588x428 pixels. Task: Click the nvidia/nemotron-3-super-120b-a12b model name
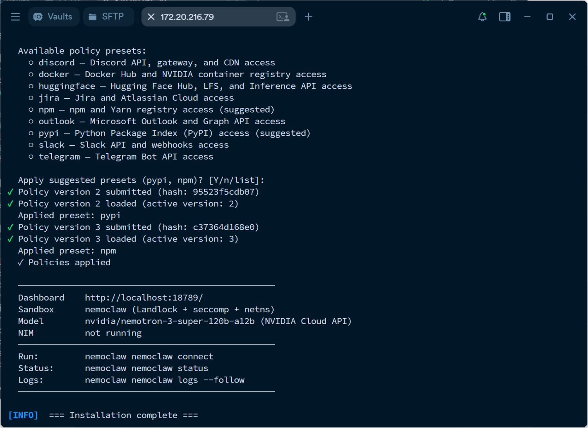coord(169,321)
